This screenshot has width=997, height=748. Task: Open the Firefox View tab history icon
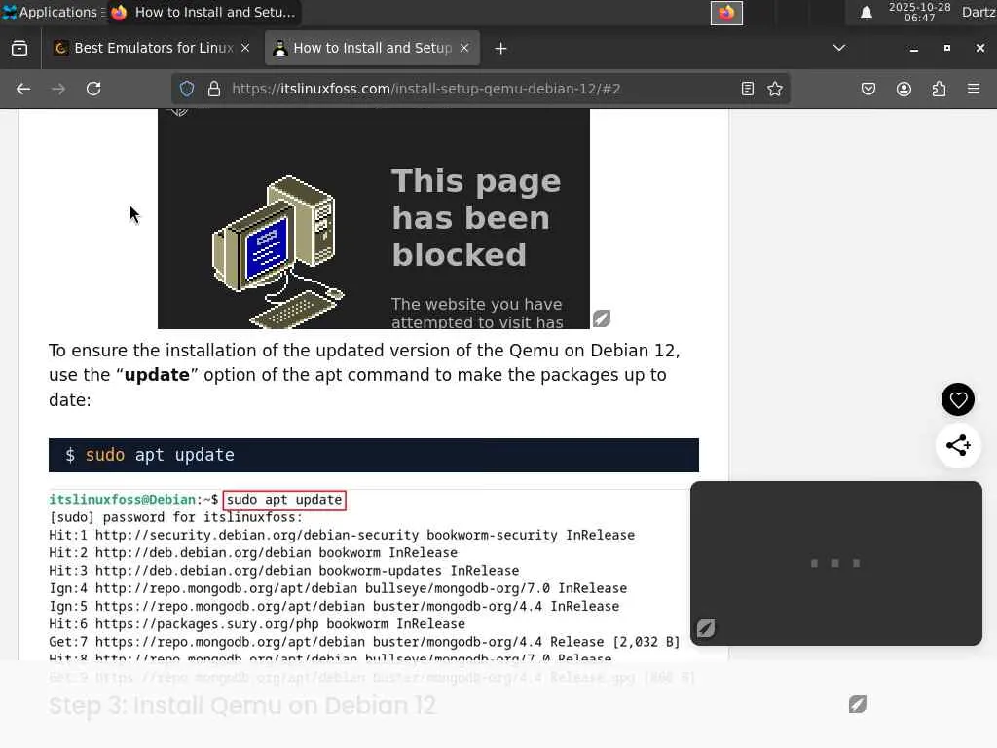pyautogui.click(x=19, y=48)
